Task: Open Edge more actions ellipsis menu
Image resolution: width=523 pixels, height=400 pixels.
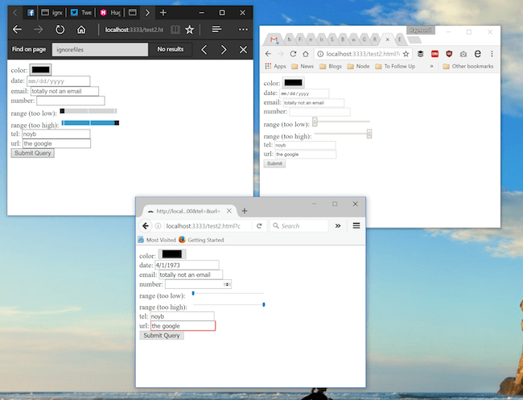Action: (x=243, y=29)
